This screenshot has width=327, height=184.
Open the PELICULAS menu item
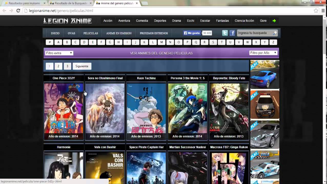(91, 33)
